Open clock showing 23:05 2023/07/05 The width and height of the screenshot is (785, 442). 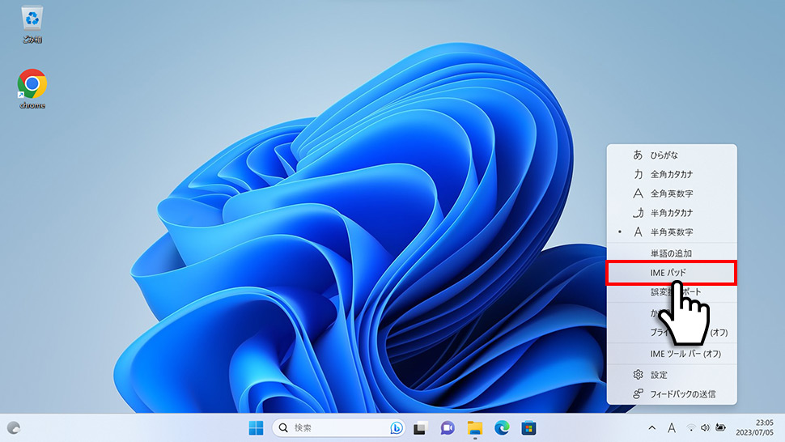pos(754,428)
